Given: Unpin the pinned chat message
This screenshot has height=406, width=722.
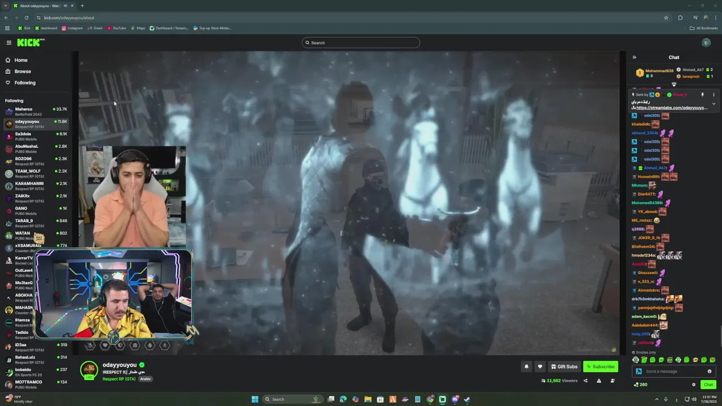Looking at the screenshot, I should pyautogui.click(x=702, y=95).
